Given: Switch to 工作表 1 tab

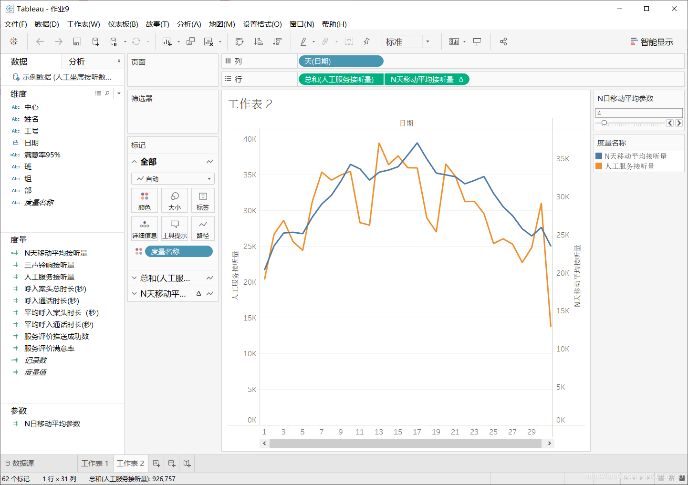Looking at the screenshot, I should click(95, 464).
